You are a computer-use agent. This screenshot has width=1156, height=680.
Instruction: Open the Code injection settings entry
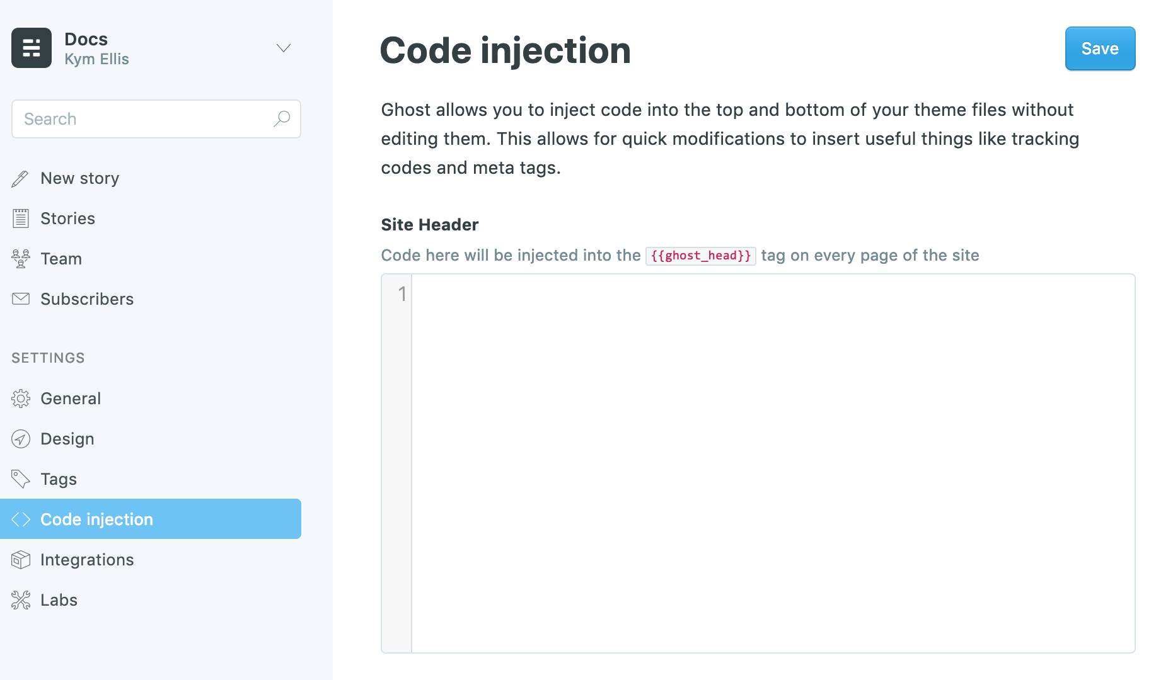[x=96, y=519]
